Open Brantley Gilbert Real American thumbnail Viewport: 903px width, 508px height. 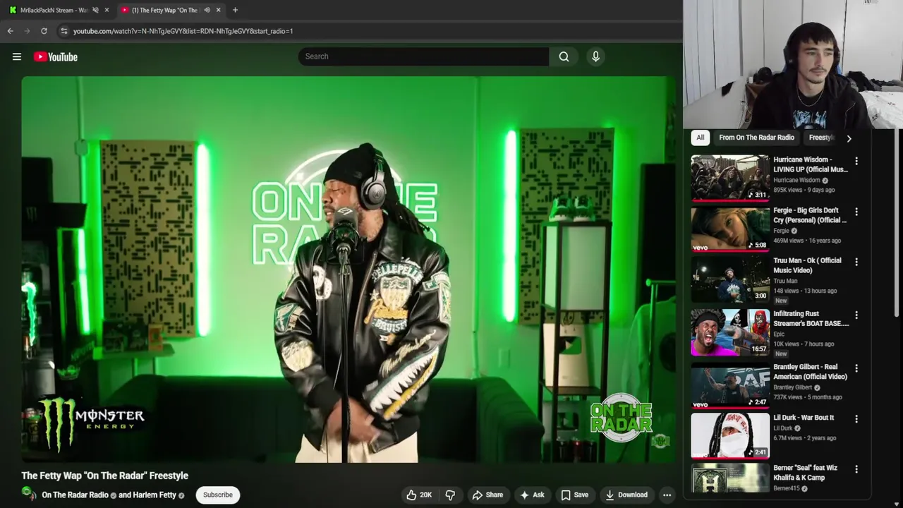pyautogui.click(x=730, y=385)
